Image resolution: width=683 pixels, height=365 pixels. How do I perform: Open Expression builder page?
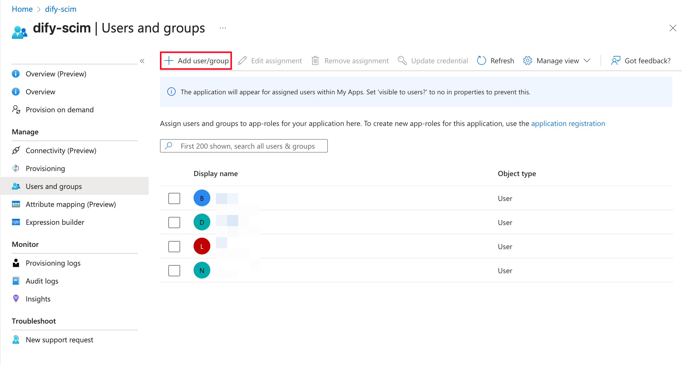(x=55, y=222)
